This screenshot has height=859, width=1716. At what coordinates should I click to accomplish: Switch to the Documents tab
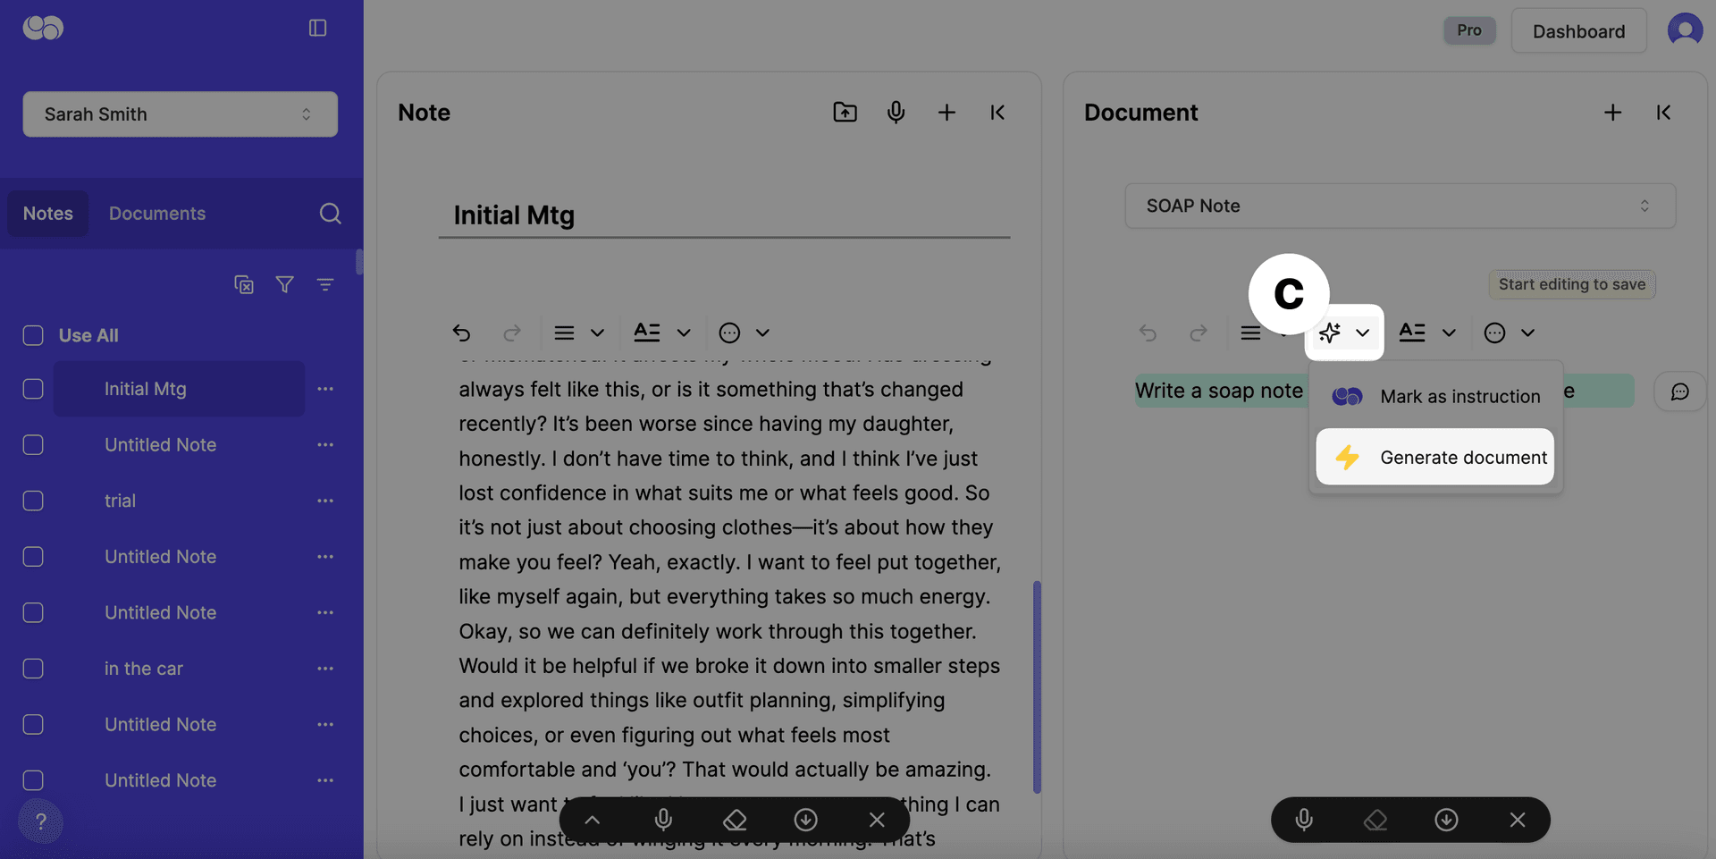(157, 214)
